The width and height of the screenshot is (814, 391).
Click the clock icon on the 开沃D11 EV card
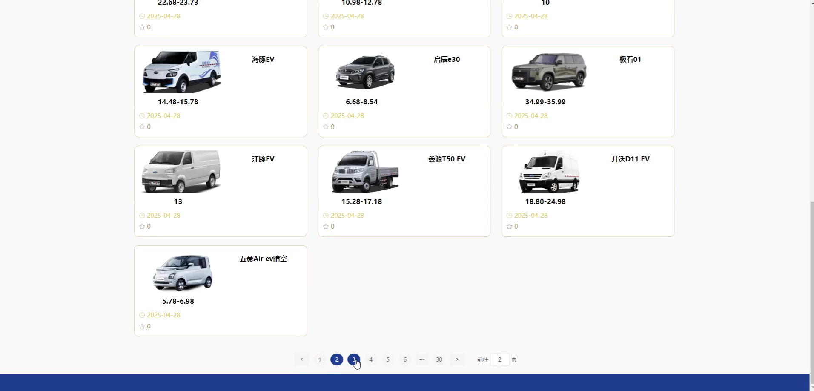point(509,216)
